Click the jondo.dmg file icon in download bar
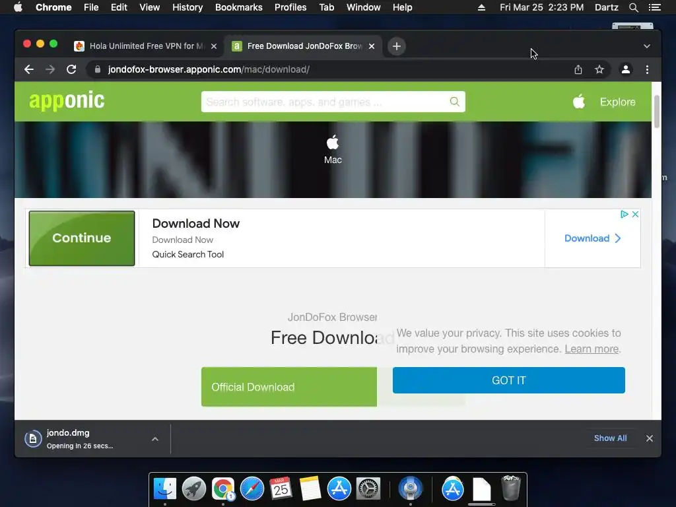The image size is (676, 507). (x=33, y=439)
